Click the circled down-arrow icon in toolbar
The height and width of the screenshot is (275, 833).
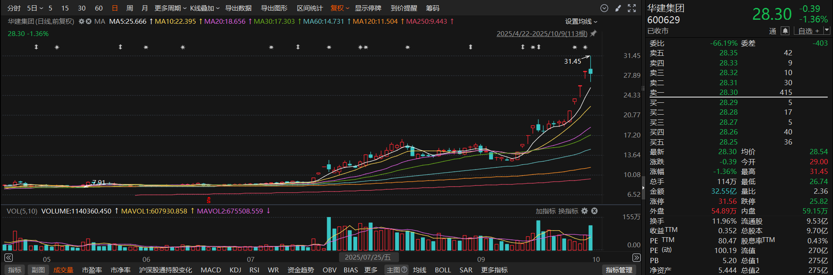point(604,8)
